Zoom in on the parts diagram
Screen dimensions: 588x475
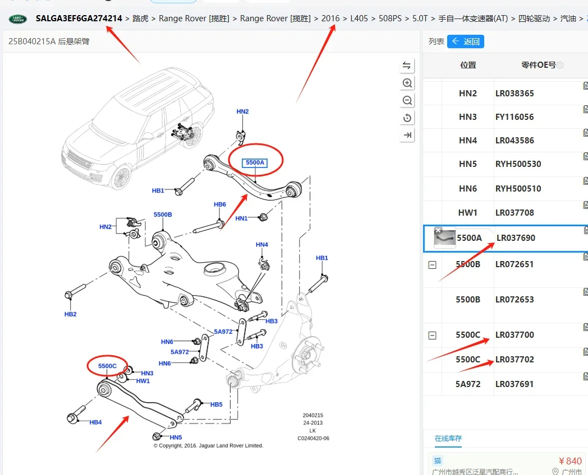(407, 83)
